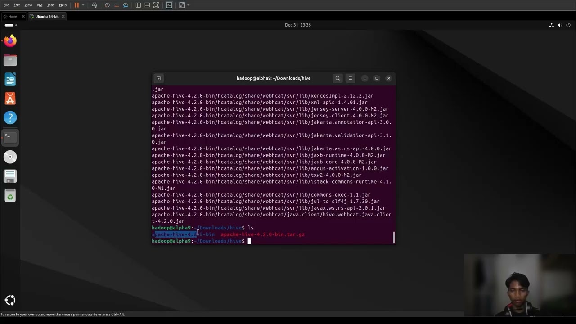Click the network icon in Ubuntu top bar
The image size is (576, 324).
coord(551,25)
